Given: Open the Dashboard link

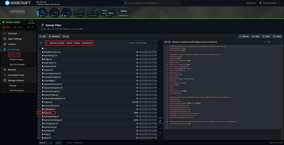Looking at the screenshot, I should coord(251,3).
